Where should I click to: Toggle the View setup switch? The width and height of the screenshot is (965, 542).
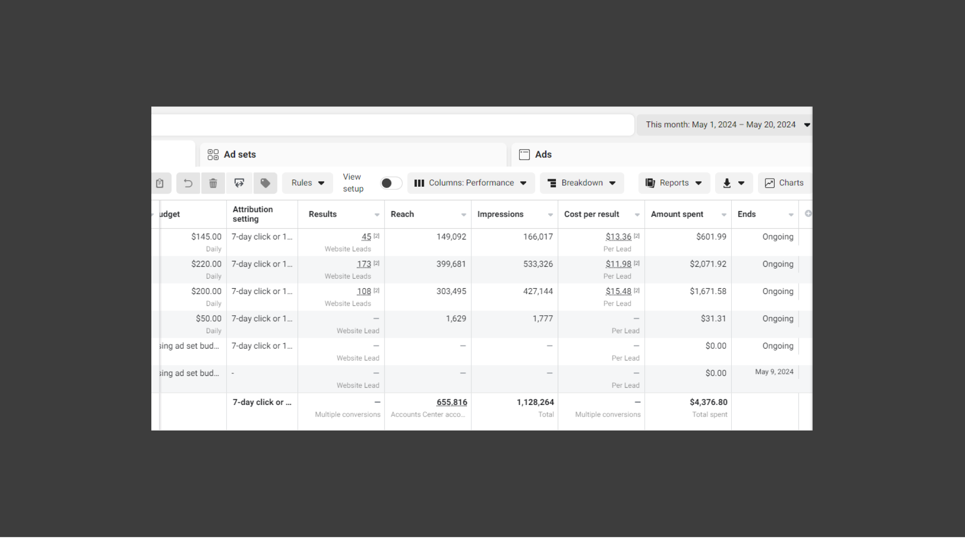pyautogui.click(x=391, y=183)
